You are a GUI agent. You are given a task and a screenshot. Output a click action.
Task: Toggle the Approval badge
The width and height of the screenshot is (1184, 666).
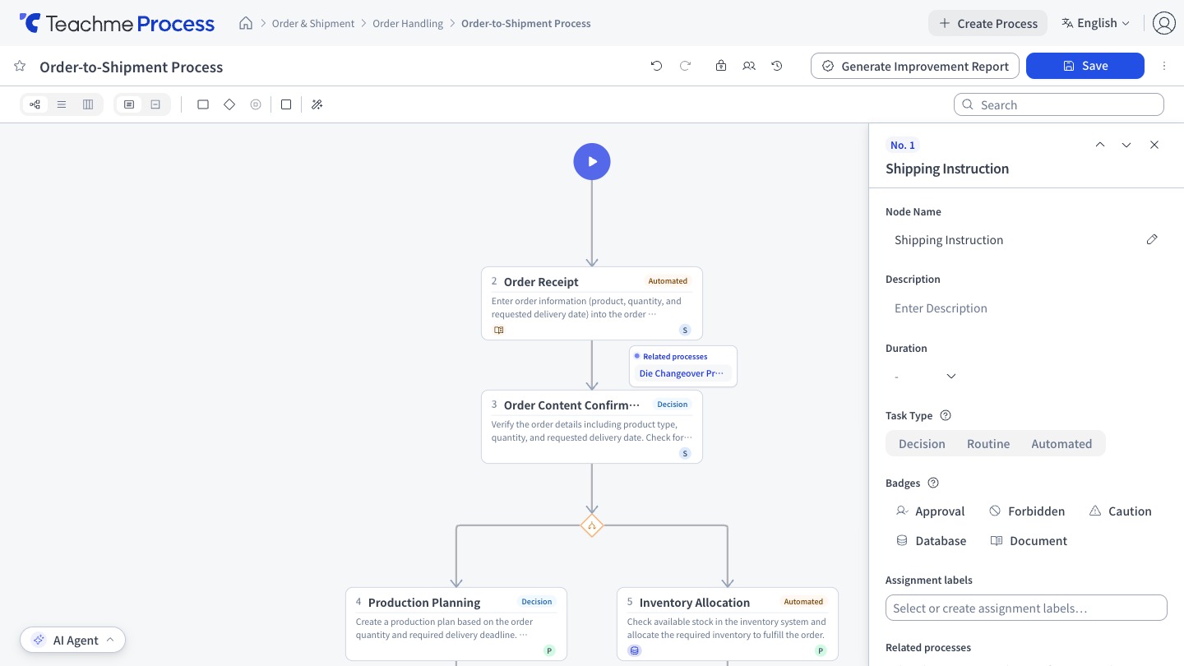tap(930, 511)
